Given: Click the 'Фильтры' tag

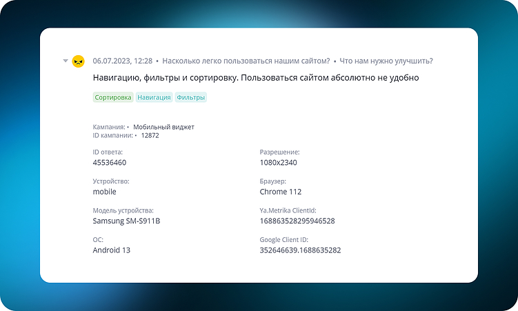Looking at the screenshot, I should [190, 97].
